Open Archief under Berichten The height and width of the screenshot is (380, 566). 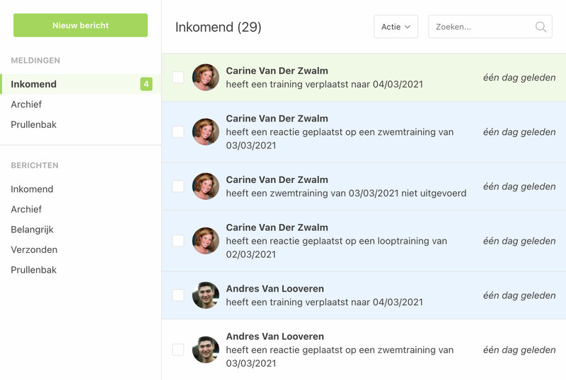(x=26, y=209)
